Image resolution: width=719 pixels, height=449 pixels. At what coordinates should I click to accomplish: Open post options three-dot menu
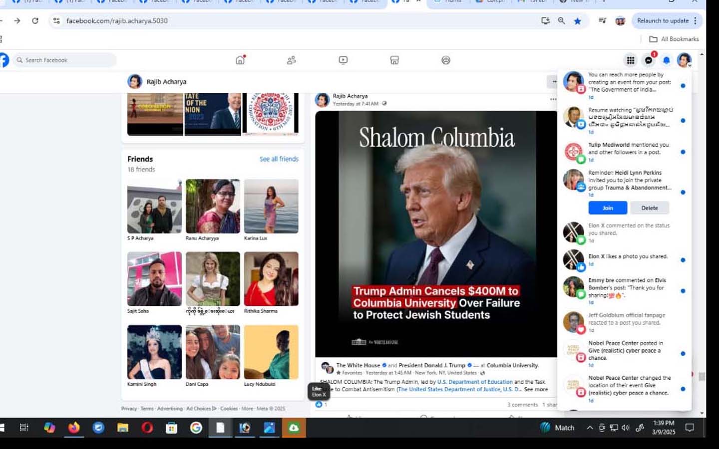coord(553,99)
